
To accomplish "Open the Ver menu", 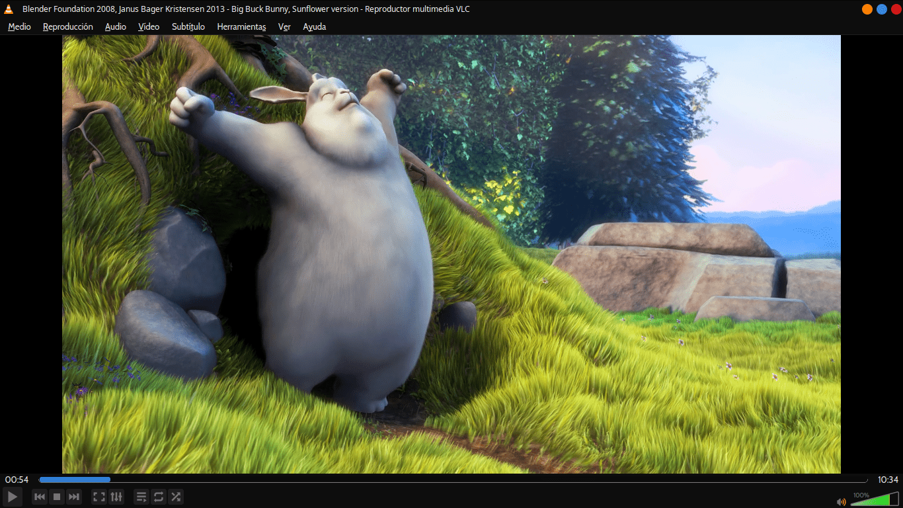I will point(284,26).
